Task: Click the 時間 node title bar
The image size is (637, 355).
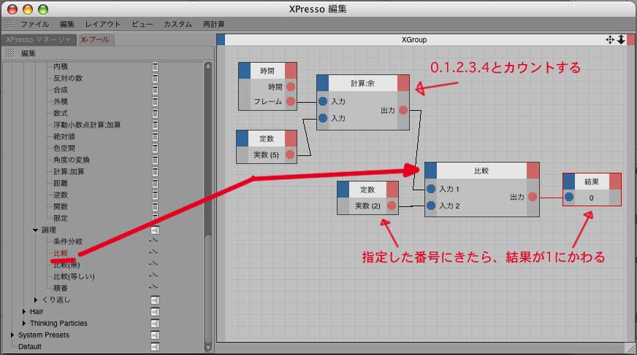Action: point(267,71)
